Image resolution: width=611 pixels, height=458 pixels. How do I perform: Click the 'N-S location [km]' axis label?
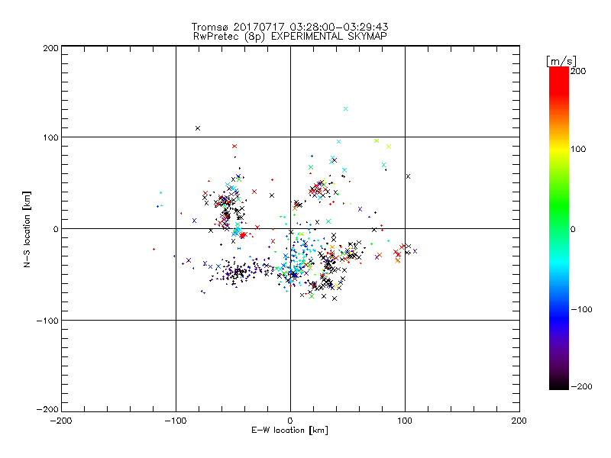click(27, 229)
